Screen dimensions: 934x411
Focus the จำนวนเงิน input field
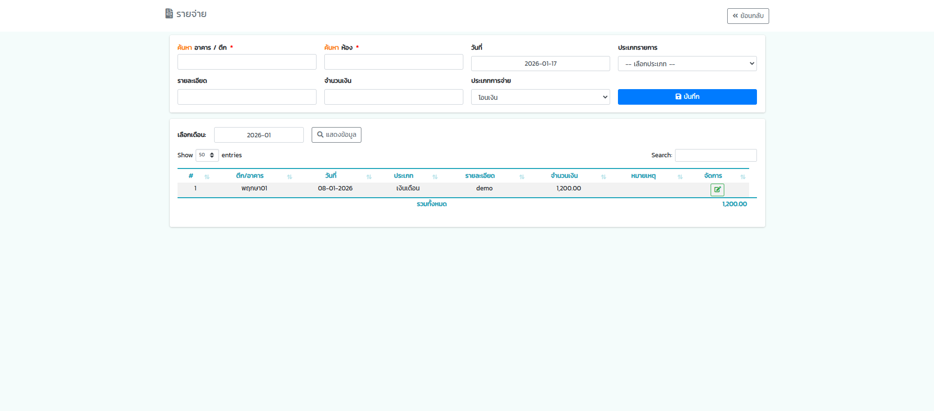[x=394, y=97]
